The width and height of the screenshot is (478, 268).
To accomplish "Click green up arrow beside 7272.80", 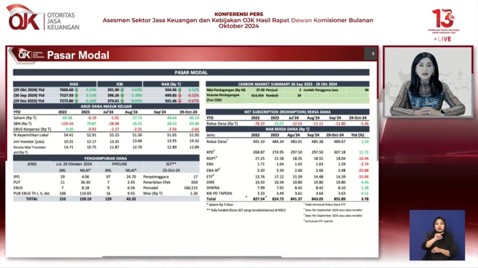I will click(x=77, y=101).
